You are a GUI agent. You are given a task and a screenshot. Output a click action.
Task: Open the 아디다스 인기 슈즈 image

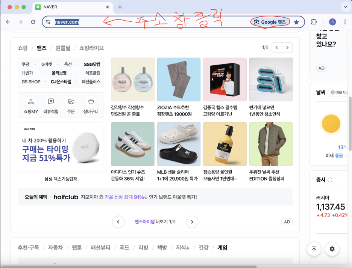point(133,144)
